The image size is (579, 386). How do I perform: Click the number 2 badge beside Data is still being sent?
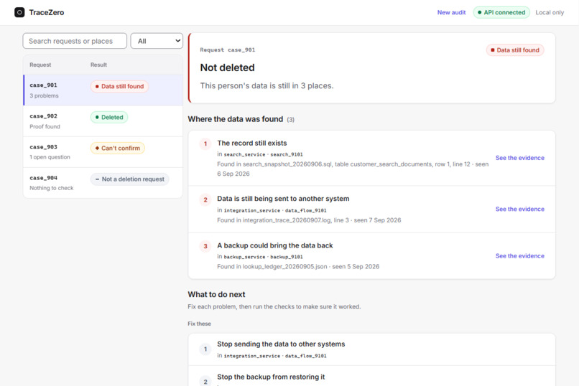pyautogui.click(x=205, y=200)
